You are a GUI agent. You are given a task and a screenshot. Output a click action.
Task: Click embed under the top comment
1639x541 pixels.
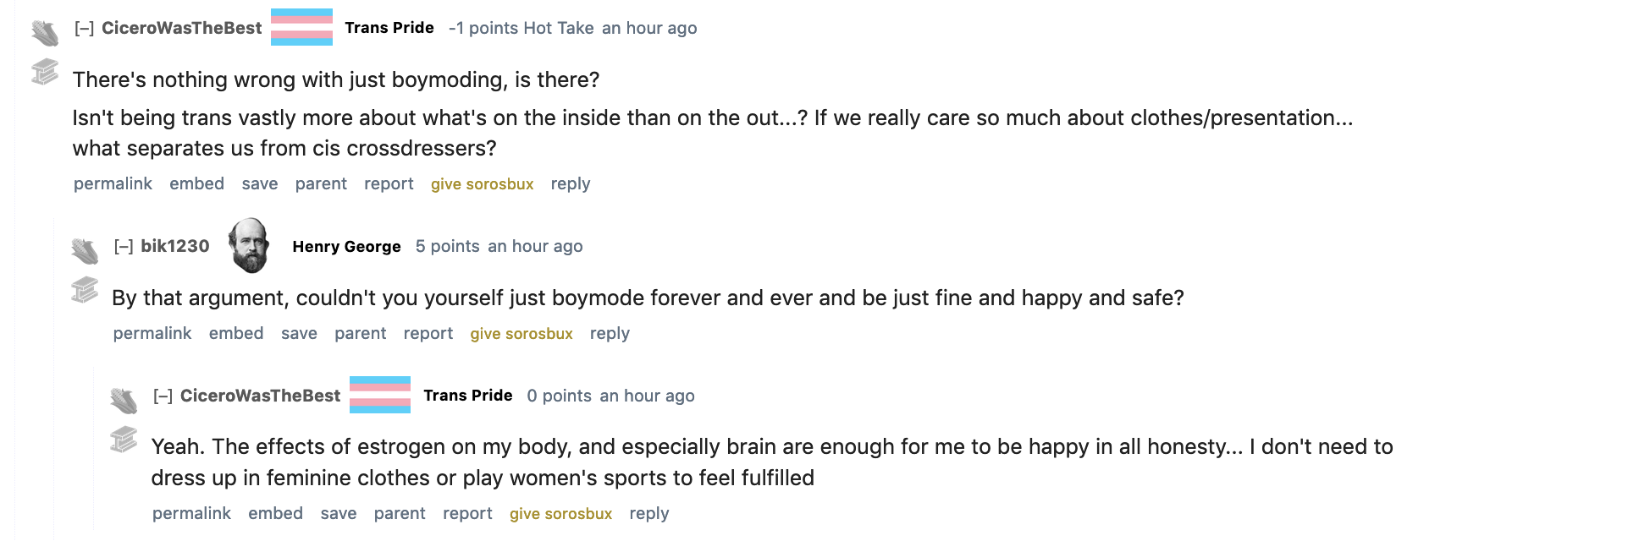click(x=196, y=183)
